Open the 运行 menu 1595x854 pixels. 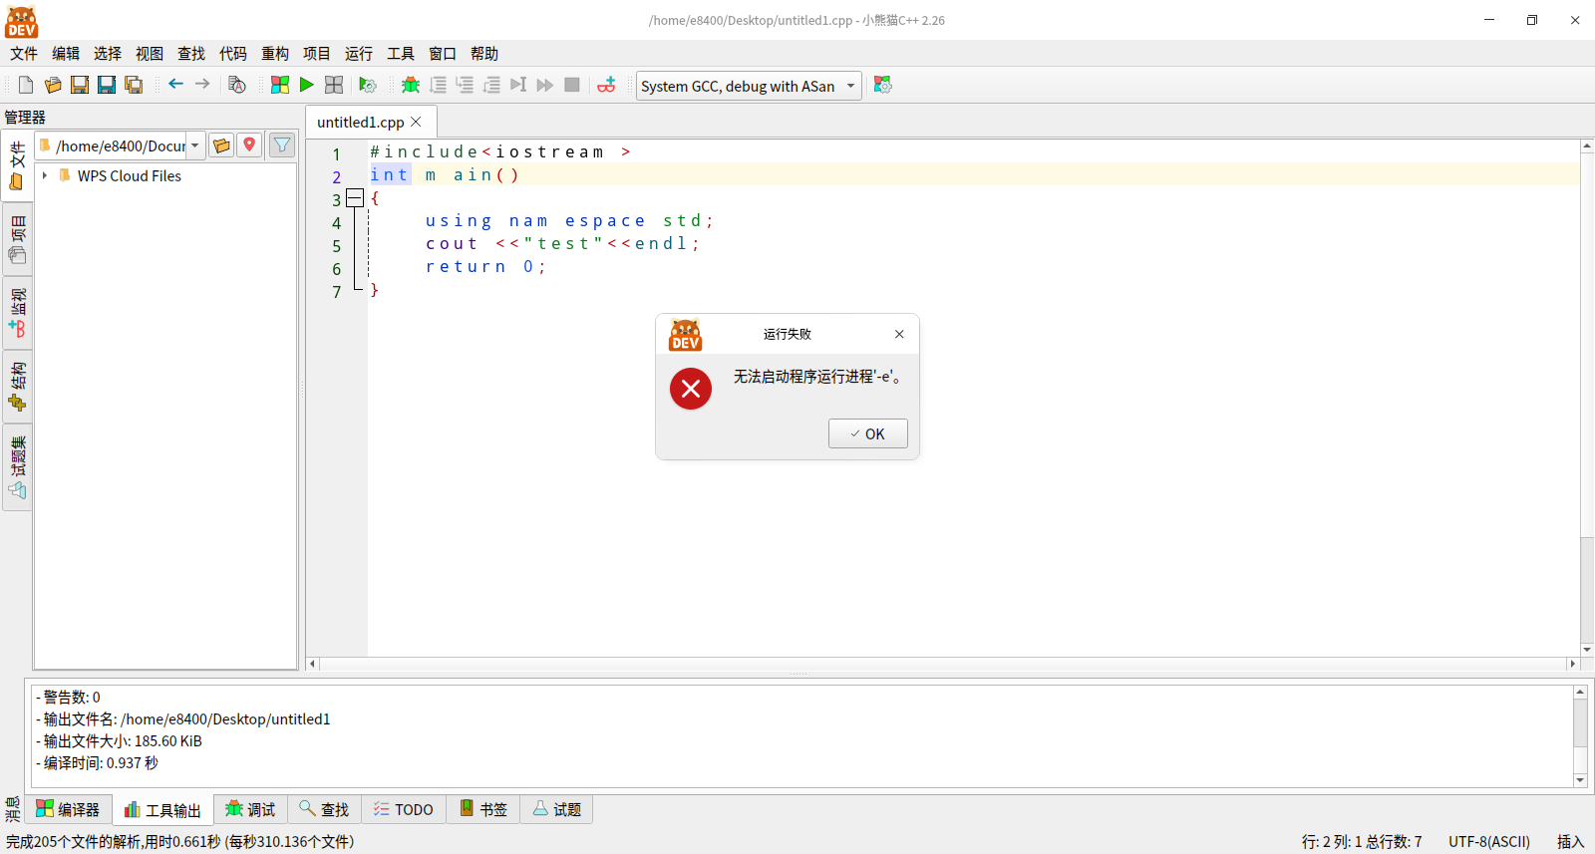tap(359, 54)
